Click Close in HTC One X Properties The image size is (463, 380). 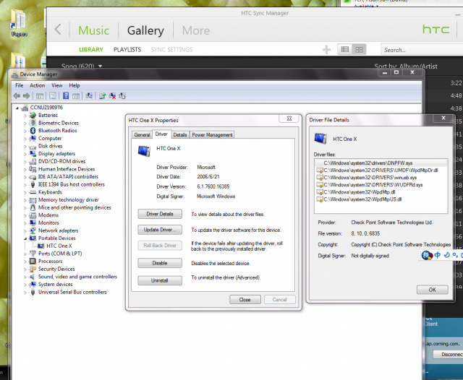(245, 300)
